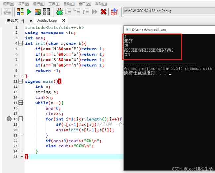Click the console output 'CCW'

coord(127,55)
